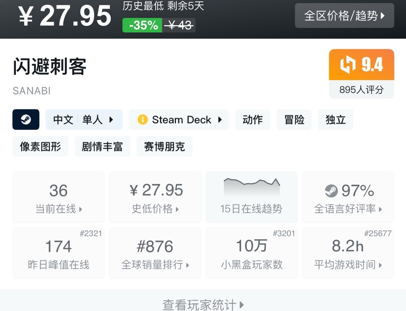Open 查看玩家统计 player statistics
This screenshot has height=311, width=406.
[203, 304]
